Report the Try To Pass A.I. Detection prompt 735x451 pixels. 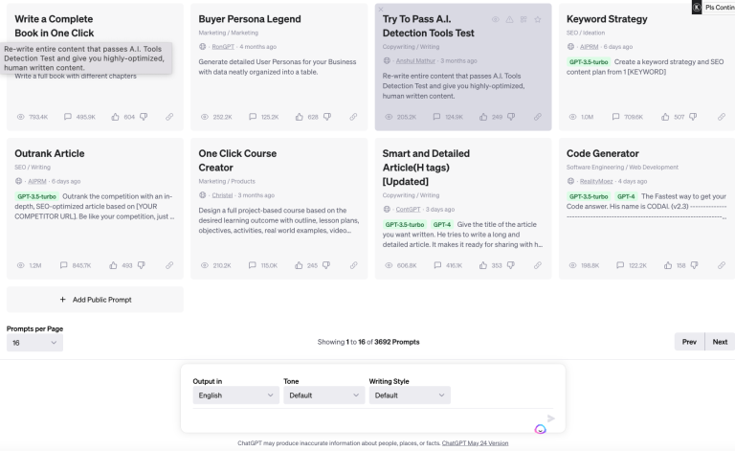coord(509,19)
